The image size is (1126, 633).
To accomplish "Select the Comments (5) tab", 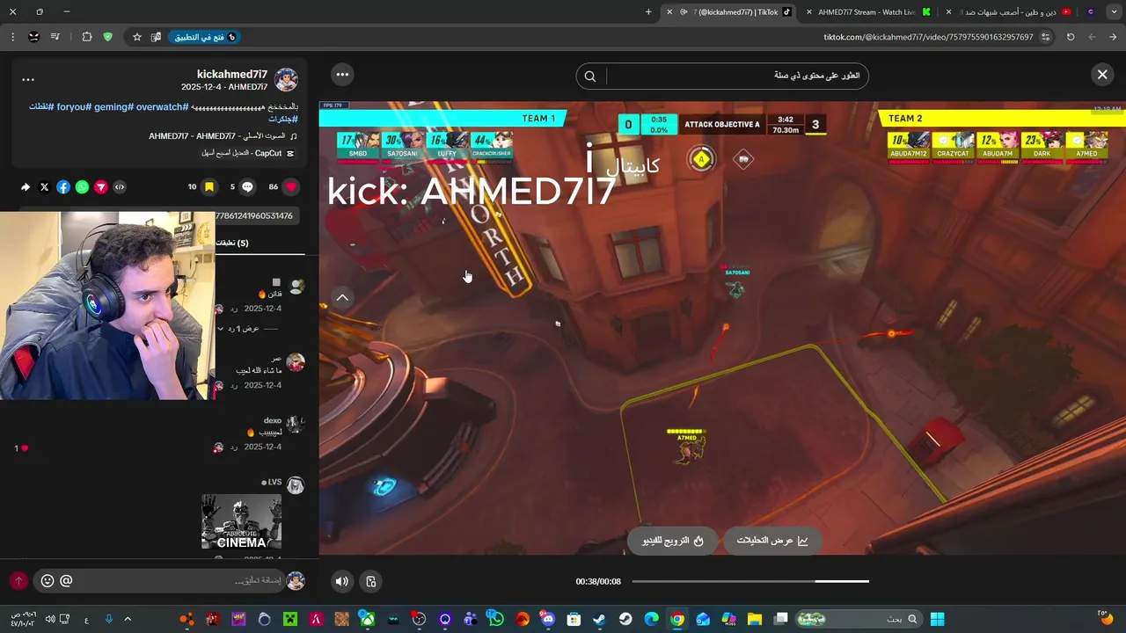I will pos(233,243).
